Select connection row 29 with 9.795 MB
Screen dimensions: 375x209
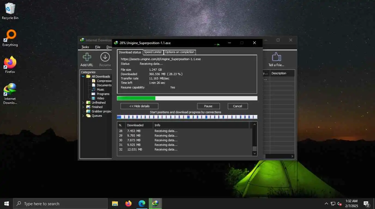tap(185, 136)
